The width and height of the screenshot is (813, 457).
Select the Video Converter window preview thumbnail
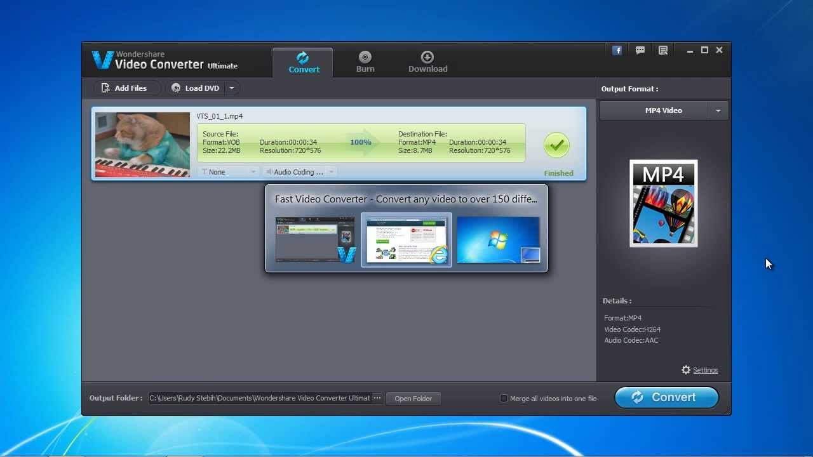point(315,239)
